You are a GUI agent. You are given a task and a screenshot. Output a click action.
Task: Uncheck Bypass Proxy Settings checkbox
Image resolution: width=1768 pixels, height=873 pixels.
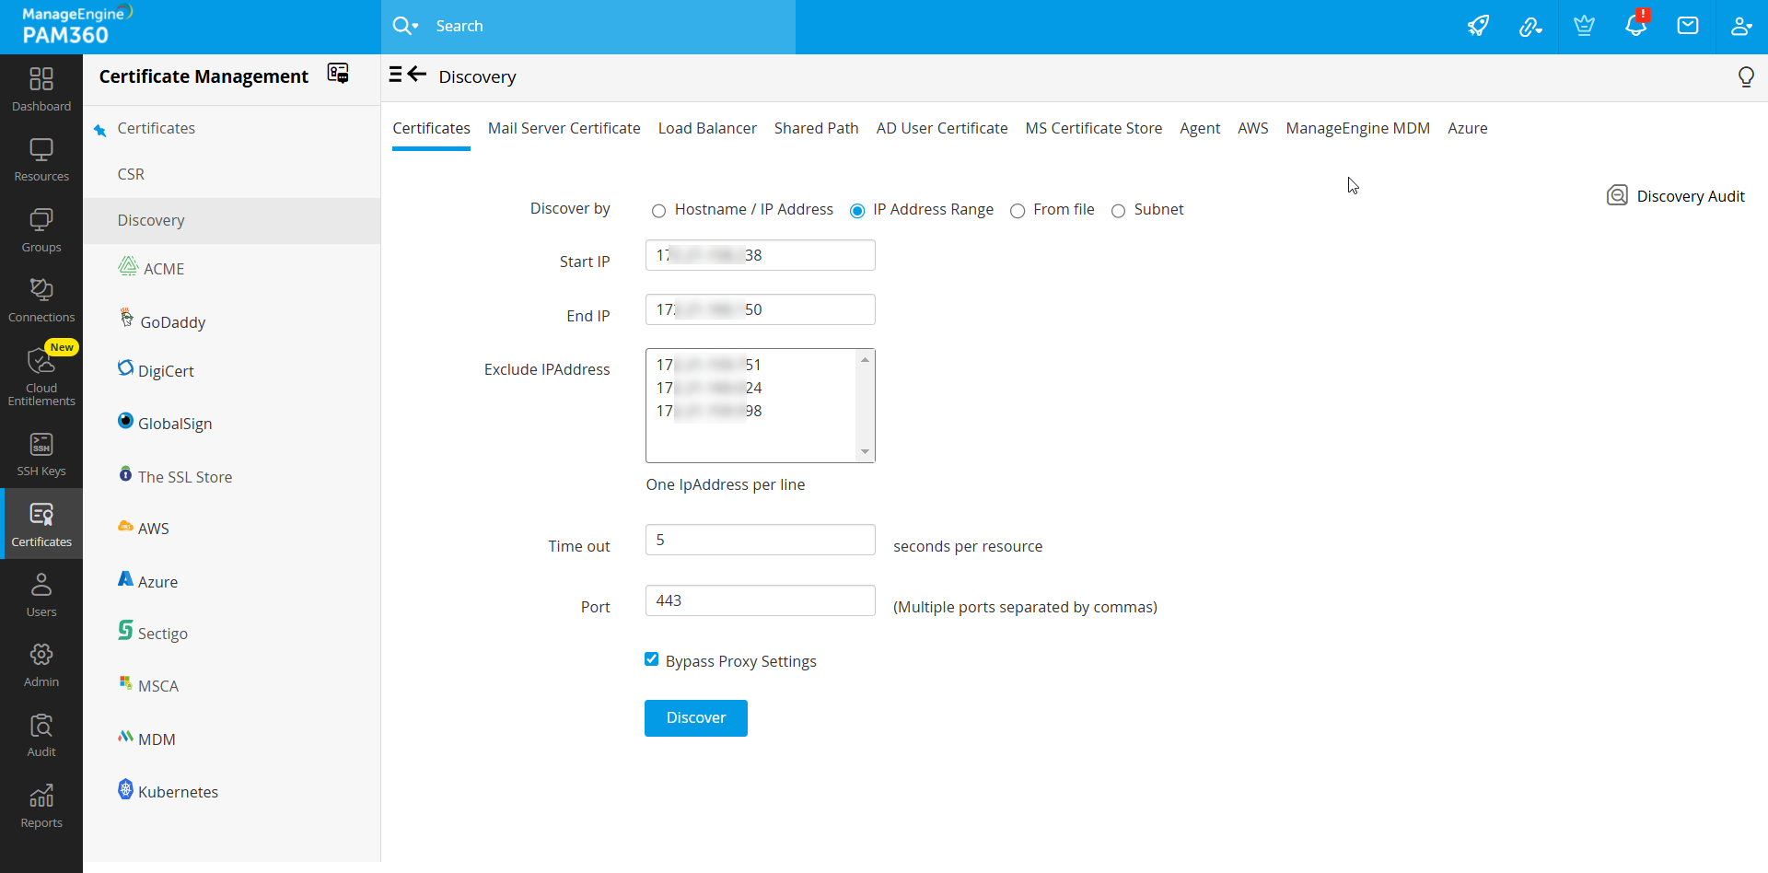coord(652,659)
